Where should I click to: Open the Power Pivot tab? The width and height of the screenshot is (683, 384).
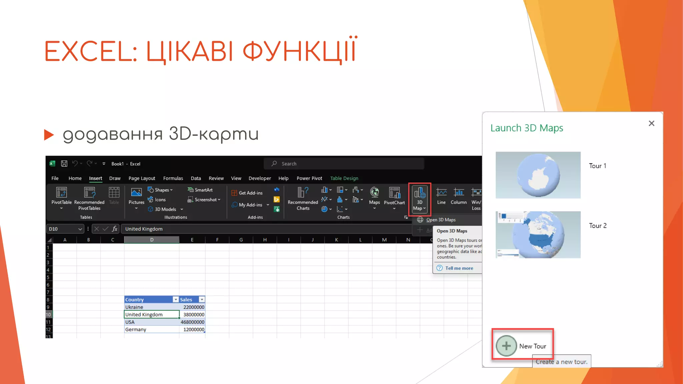(309, 178)
